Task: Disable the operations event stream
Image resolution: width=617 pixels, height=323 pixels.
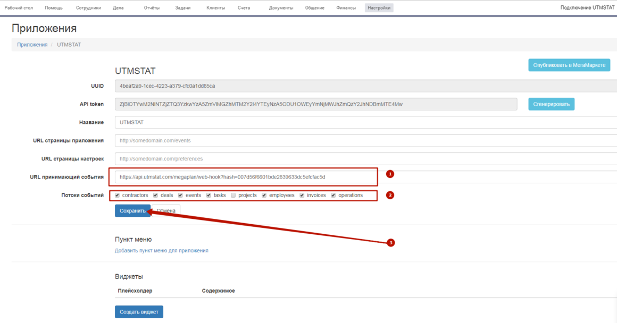Action: point(333,195)
